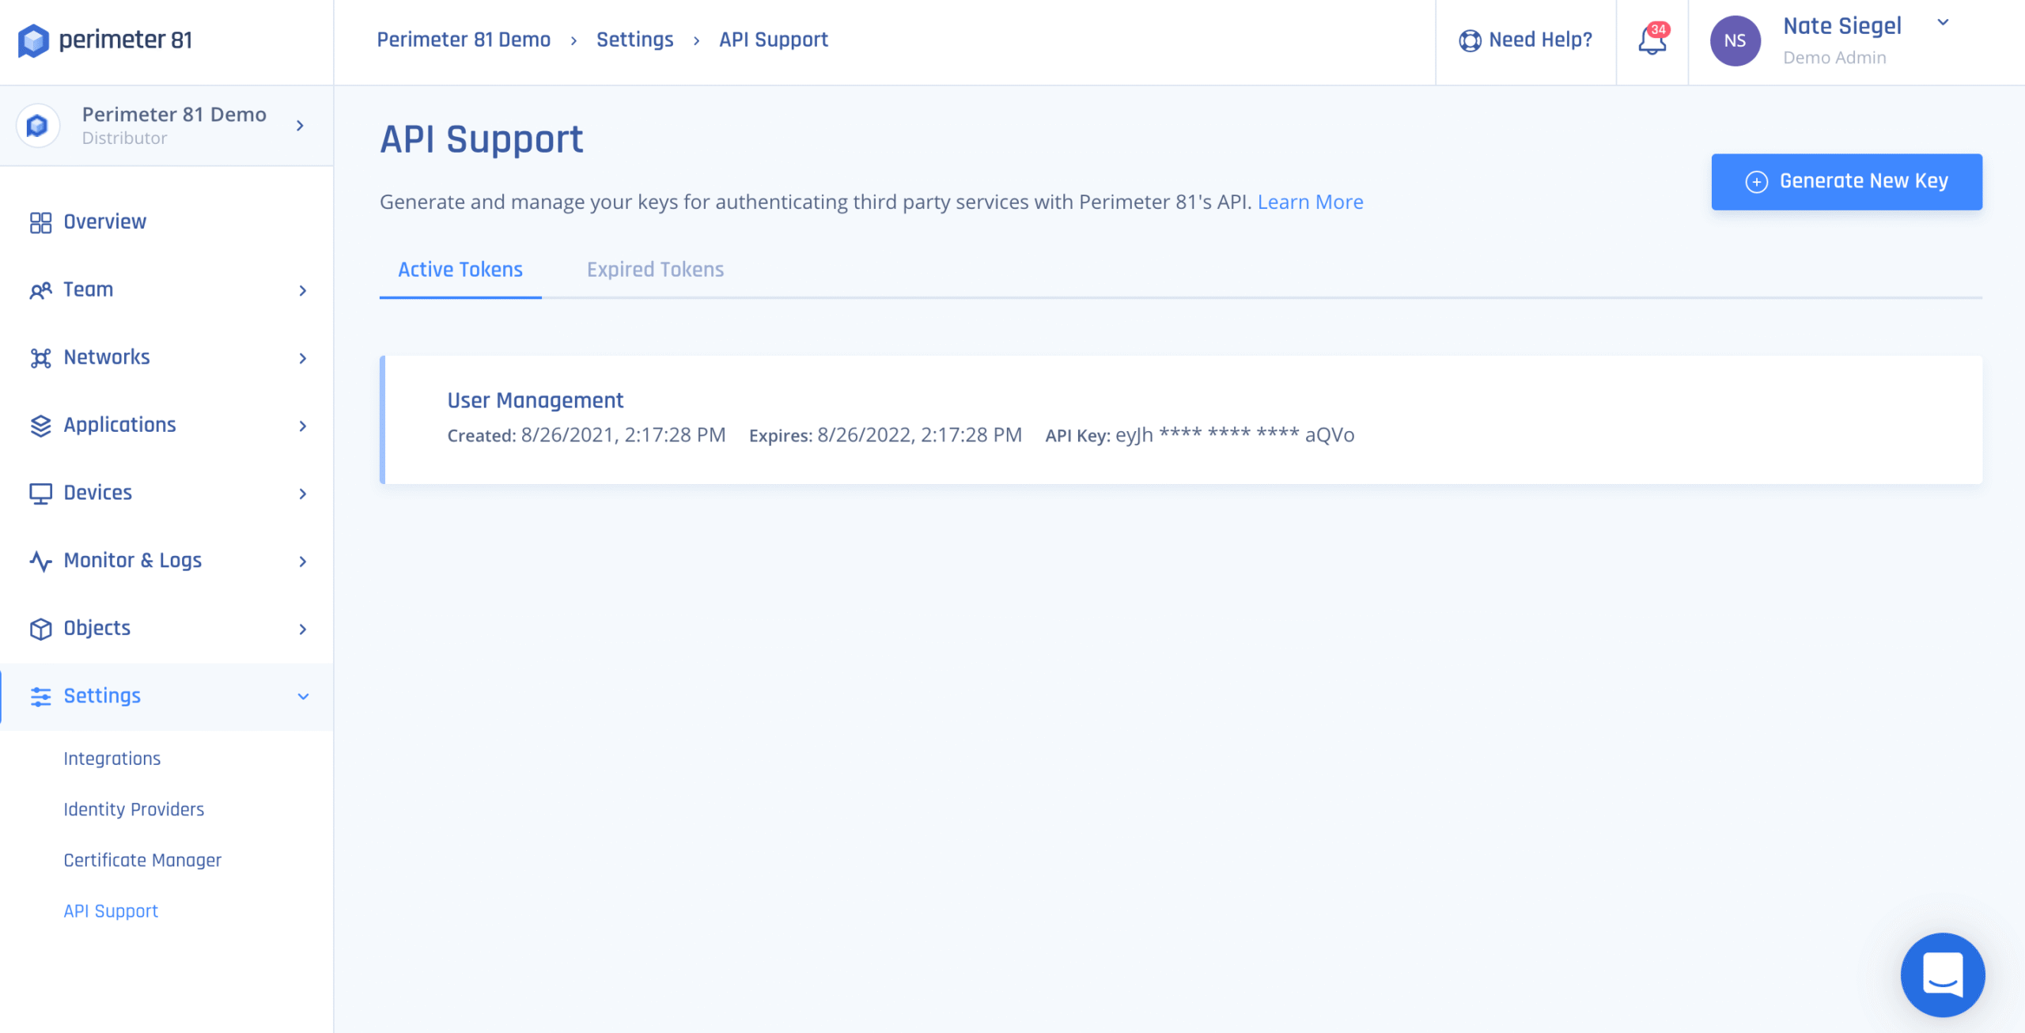Open the Nate Siegel account dropdown arrow
Screen dimensions: 2025x1033
(1943, 22)
